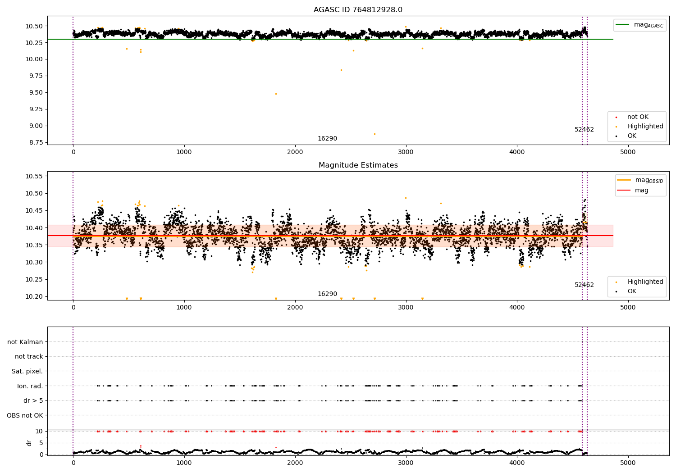The height and width of the screenshot is (473, 676).
Task: Click the 10 tick on the dr axis
Action: click(x=39, y=431)
